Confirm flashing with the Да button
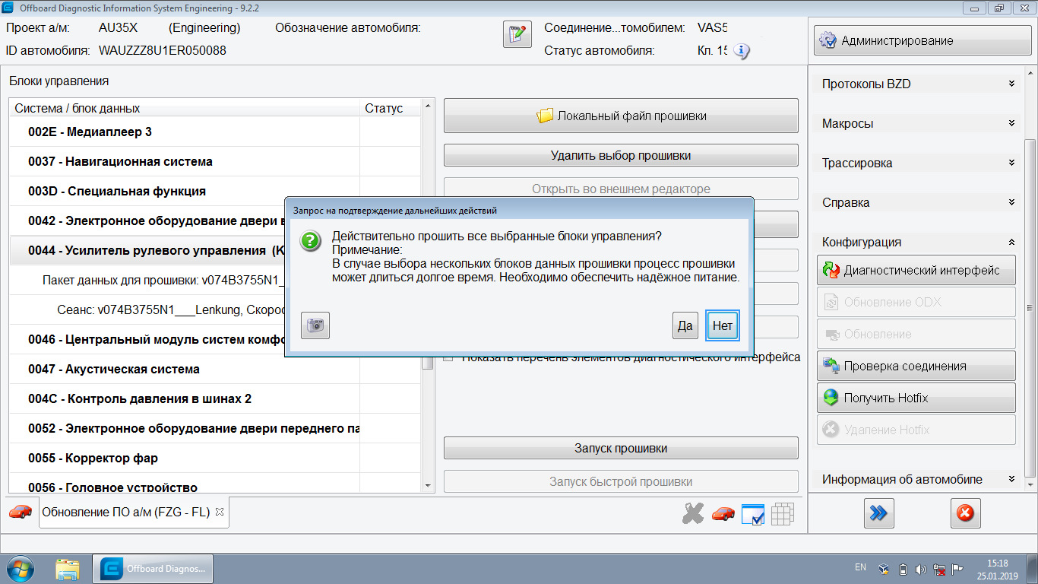This screenshot has width=1038, height=584. click(685, 325)
